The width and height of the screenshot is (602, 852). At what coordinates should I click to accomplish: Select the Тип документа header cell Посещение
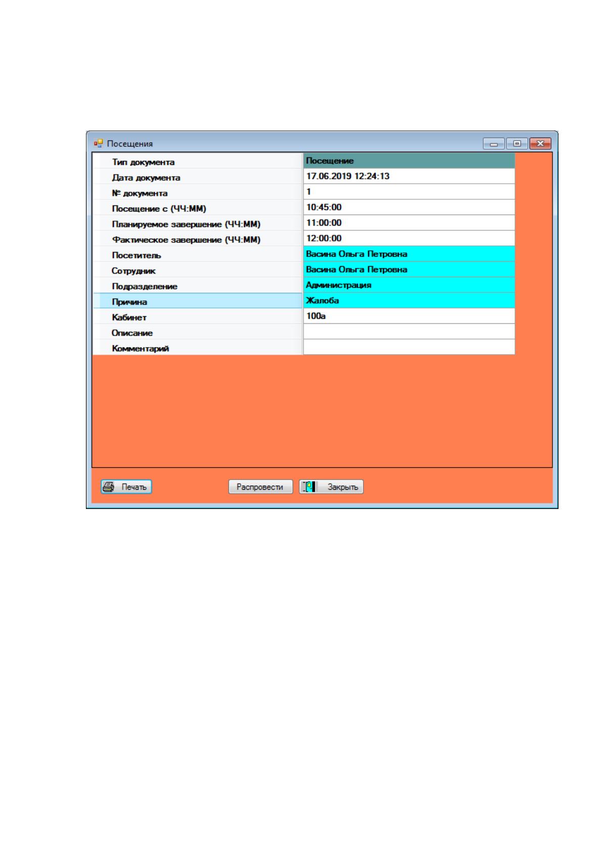tap(409, 160)
